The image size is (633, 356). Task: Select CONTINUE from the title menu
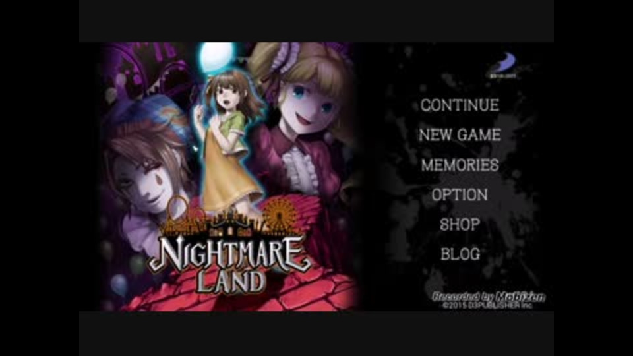coord(460,105)
